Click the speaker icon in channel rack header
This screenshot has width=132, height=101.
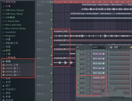click(111, 47)
